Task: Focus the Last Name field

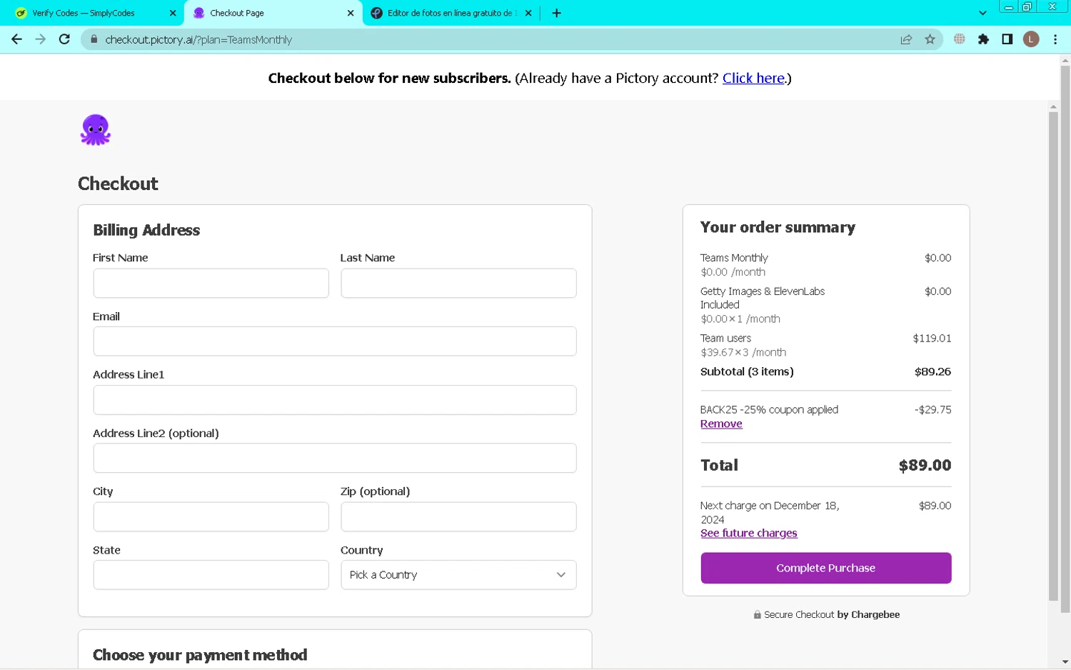Action: tap(458, 283)
